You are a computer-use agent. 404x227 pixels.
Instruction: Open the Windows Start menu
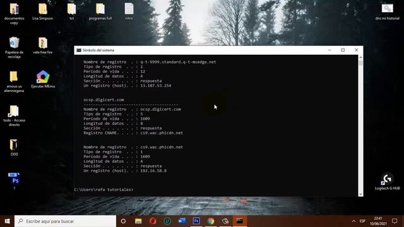pos(7,221)
